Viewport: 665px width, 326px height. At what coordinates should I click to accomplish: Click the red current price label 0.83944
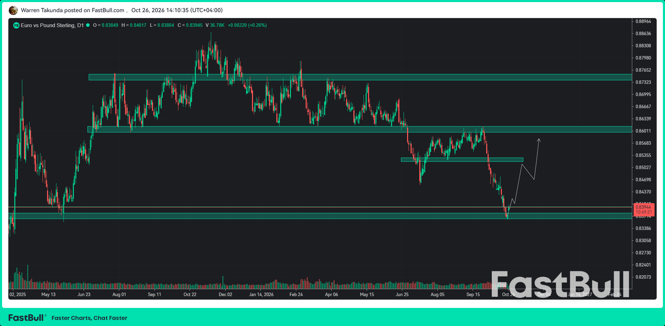(643, 209)
